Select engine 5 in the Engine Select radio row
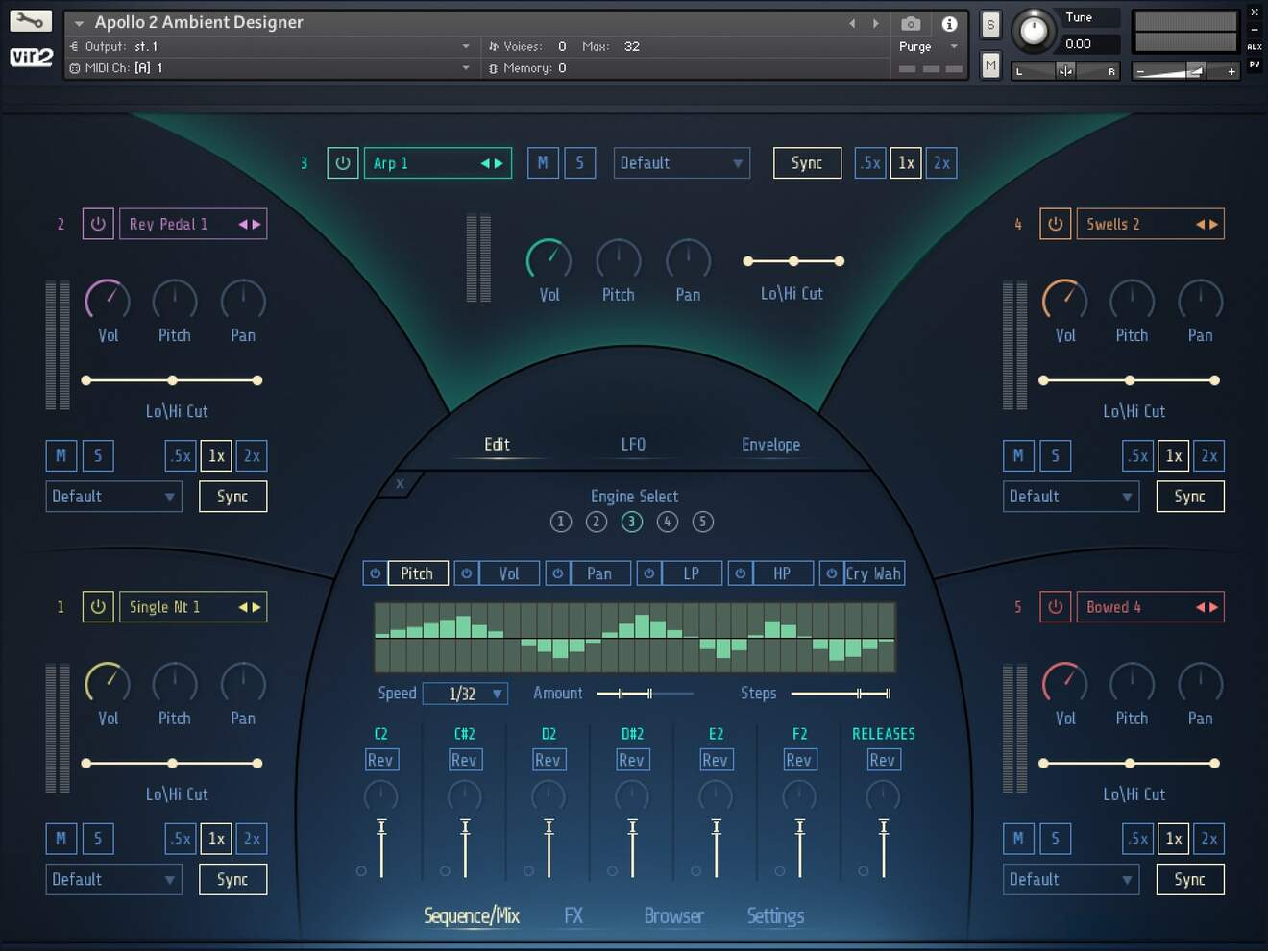 tap(702, 522)
